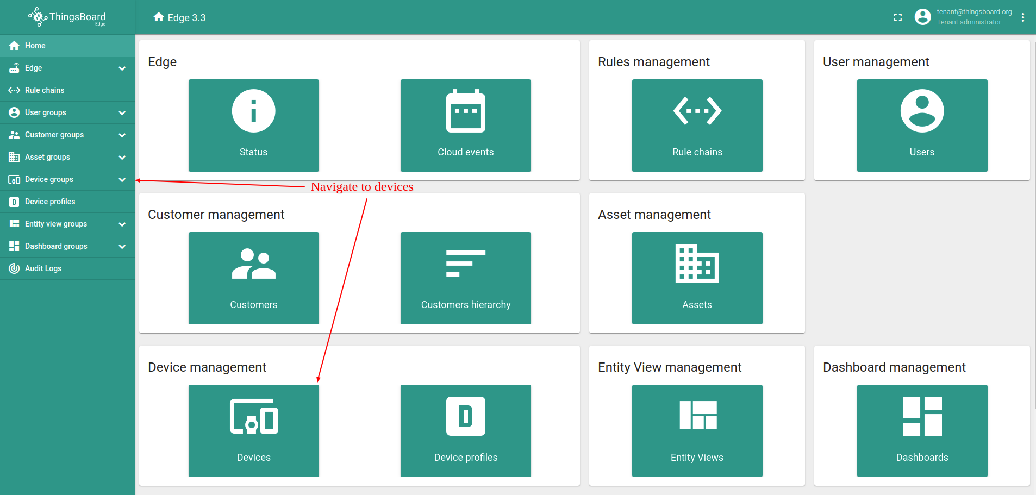Open the Customers tile
Viewport: 1036px width, 495px height.
[x=253, y=278]
